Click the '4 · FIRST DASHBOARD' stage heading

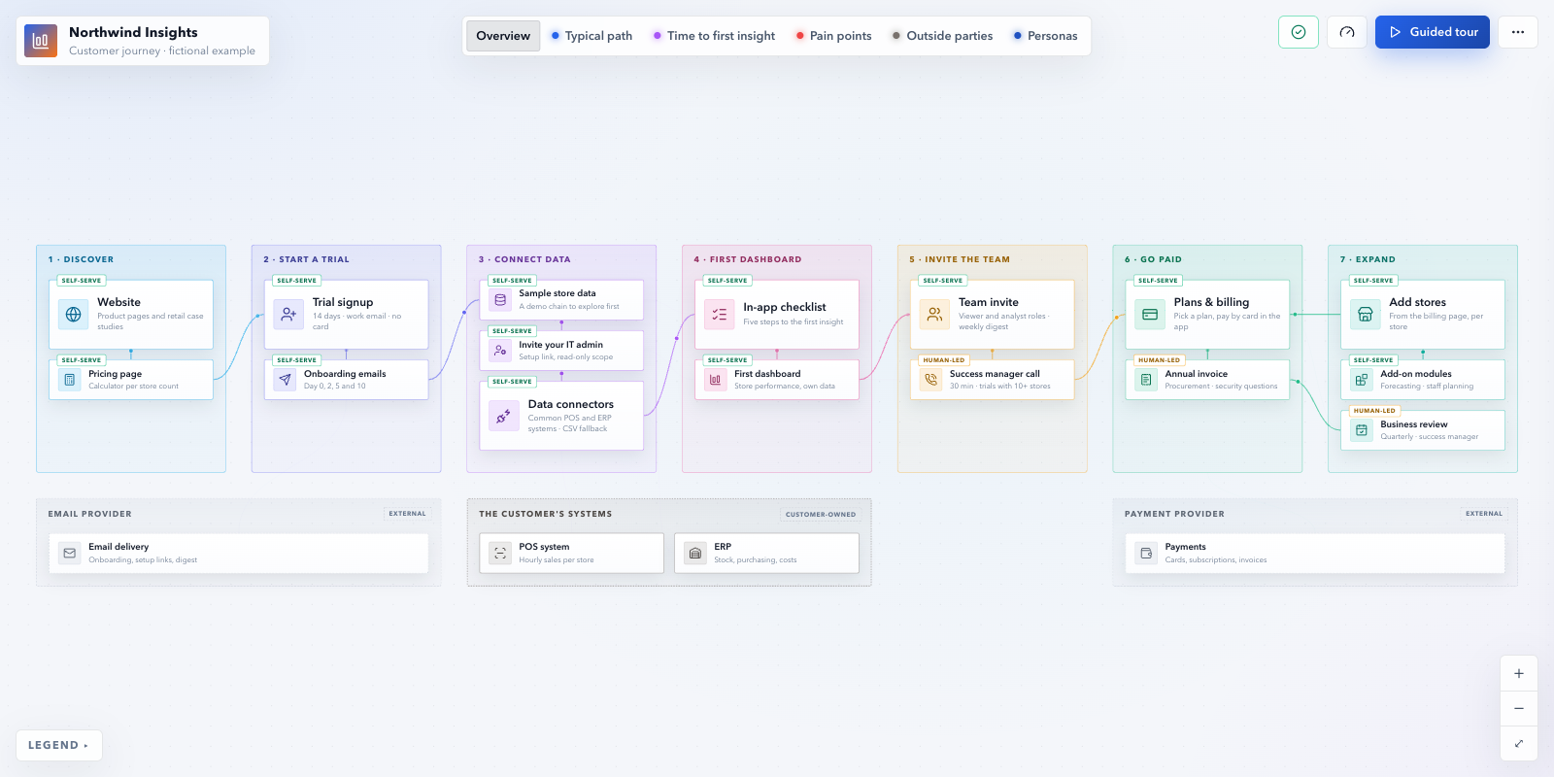[x=748, y=259]
